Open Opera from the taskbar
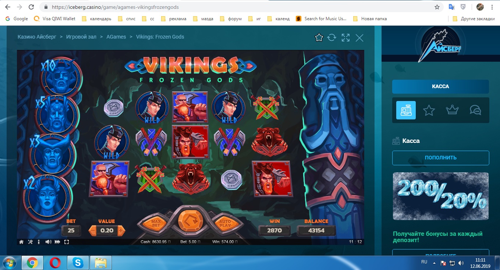500x270 pixels. click(55, 263)
